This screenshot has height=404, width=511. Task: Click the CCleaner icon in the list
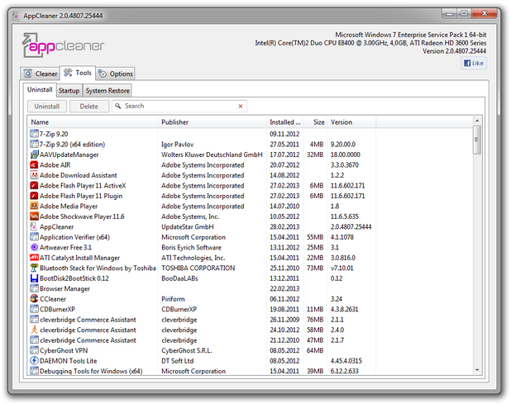point(34,298)
